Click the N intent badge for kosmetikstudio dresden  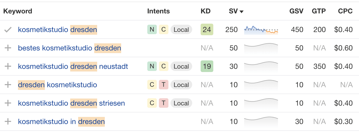pyautogui.click(x=152, y=29)
